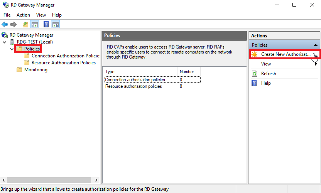The width and height of the screenshot is (321, 193).
Task: Click the blue Help toolbar icon
Action: 46,24
